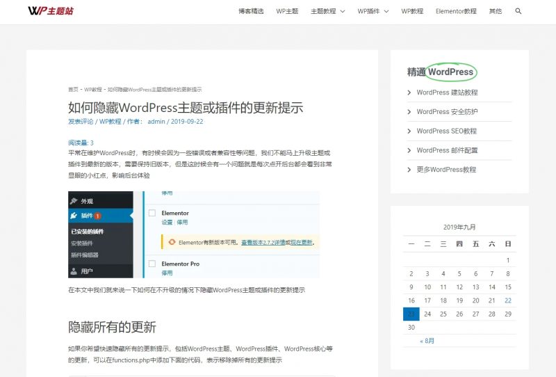Click the 首页 breadcrumb link

(73, 90)
